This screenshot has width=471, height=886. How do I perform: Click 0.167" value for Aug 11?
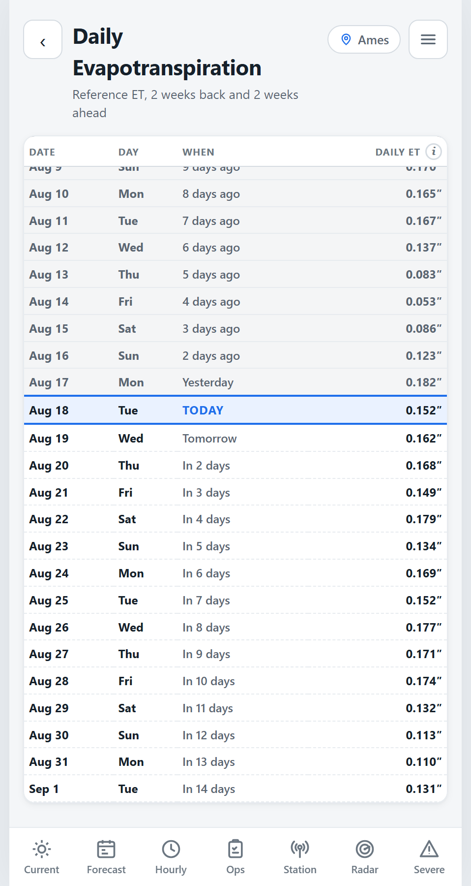tap(423, 221)
